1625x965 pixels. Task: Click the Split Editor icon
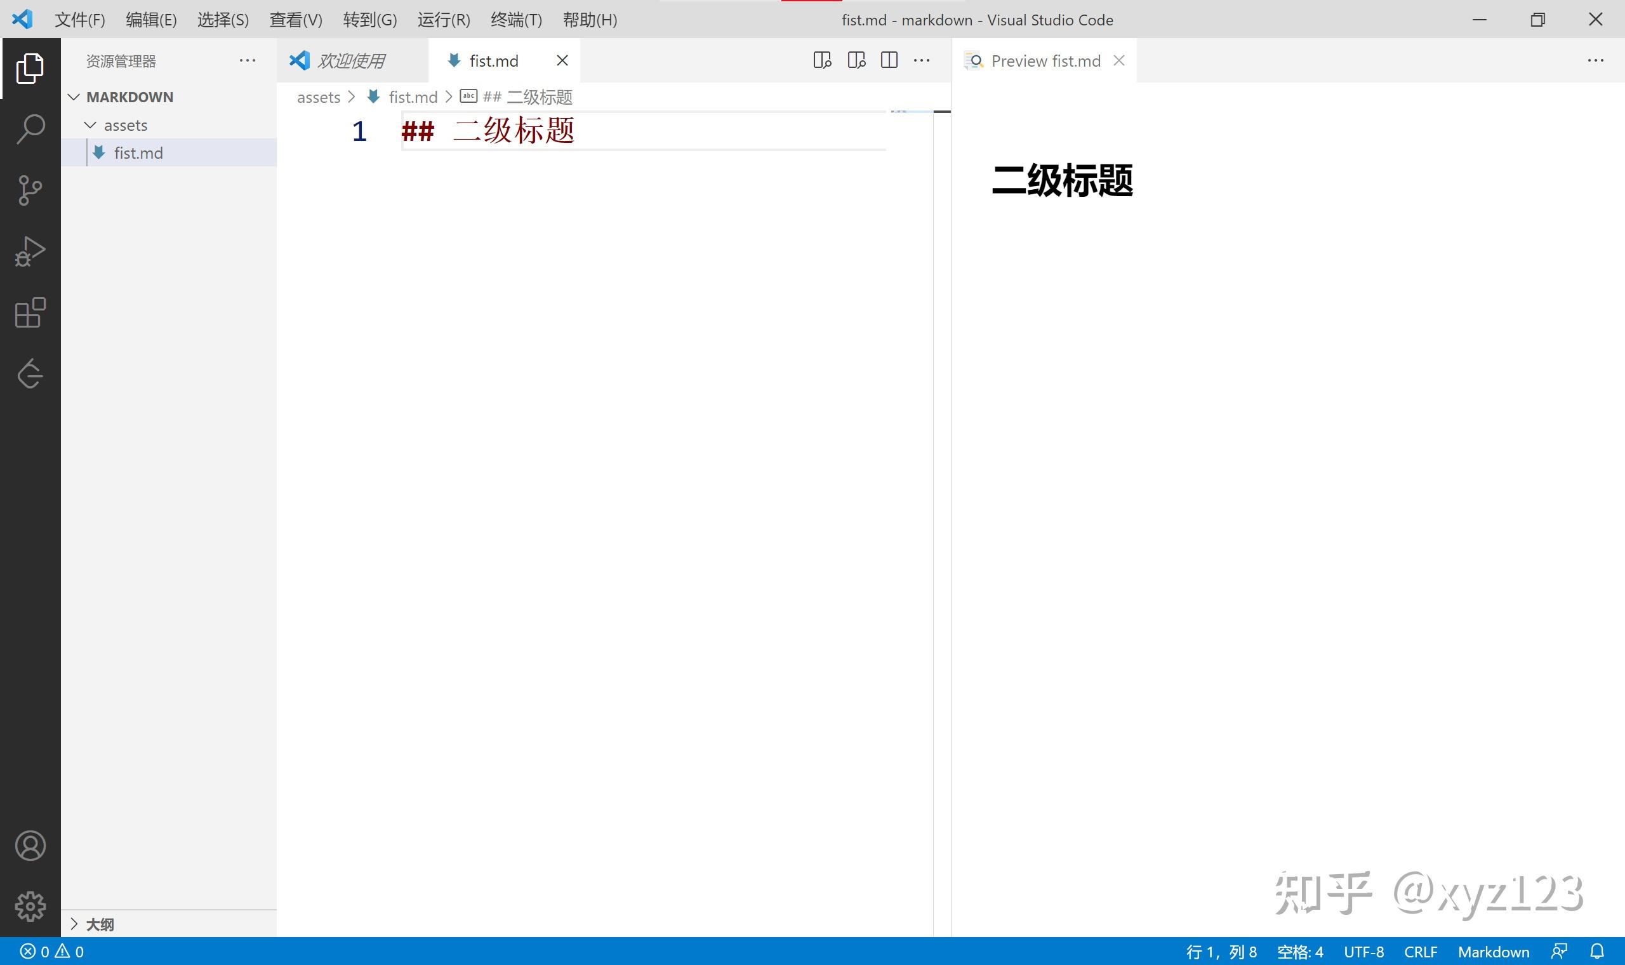click(x=889, y=60)
